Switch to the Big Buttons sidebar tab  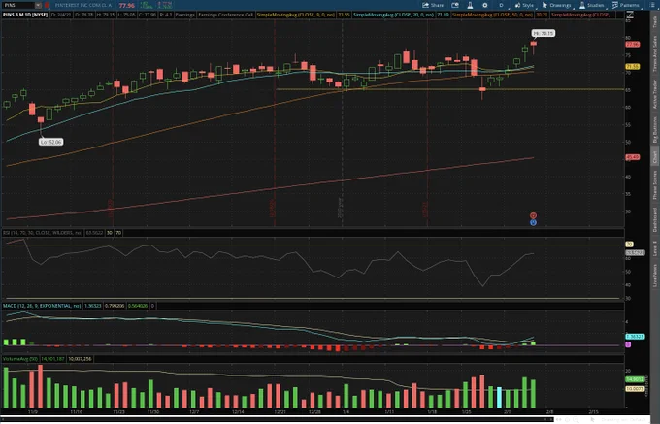point(655,129)
